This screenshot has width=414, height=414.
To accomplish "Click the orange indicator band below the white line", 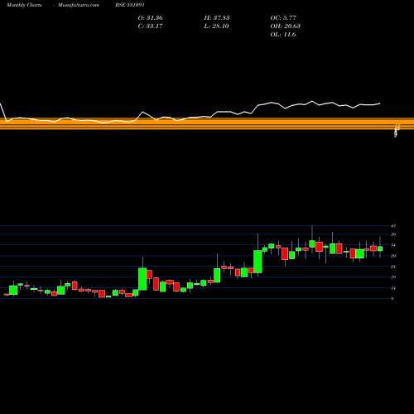I will coord(207,123).
